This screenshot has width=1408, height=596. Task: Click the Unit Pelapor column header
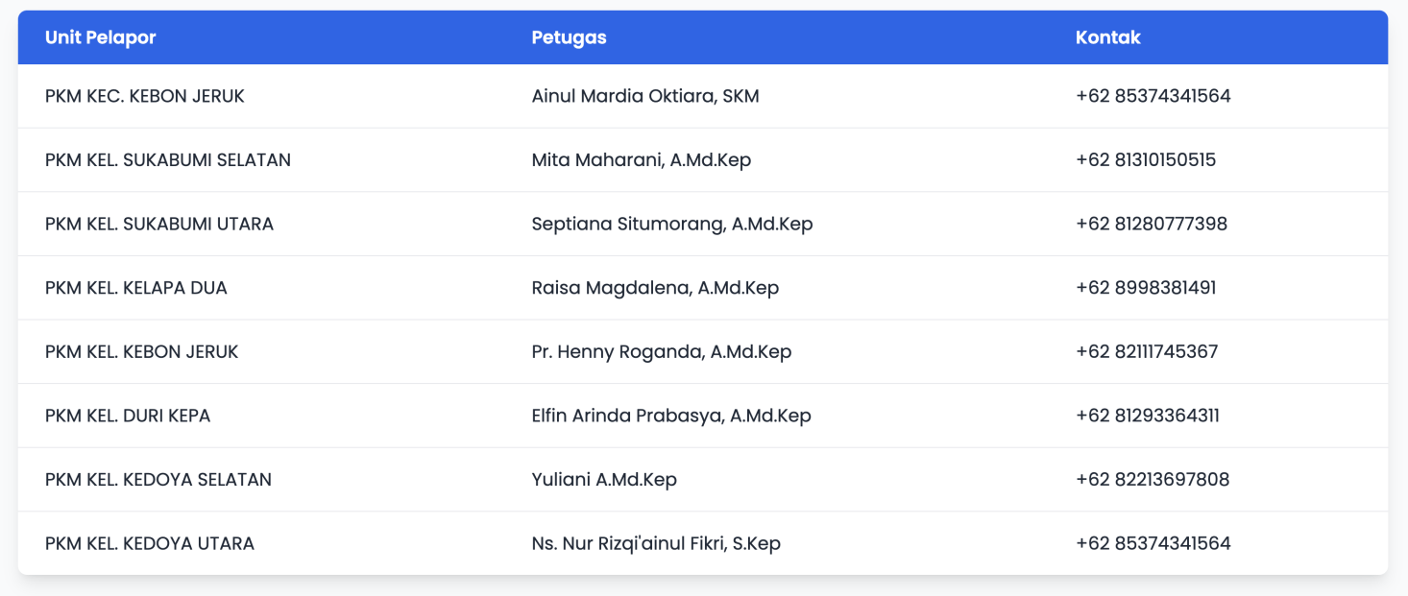100,37
